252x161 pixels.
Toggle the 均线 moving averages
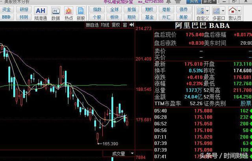(105, 25)
